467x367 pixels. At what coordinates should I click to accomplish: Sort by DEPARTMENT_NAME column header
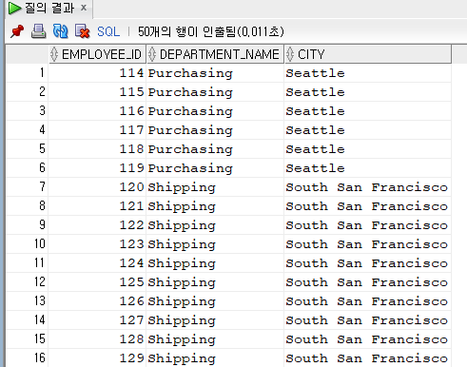pyautogui.click(x=215, y=54)
